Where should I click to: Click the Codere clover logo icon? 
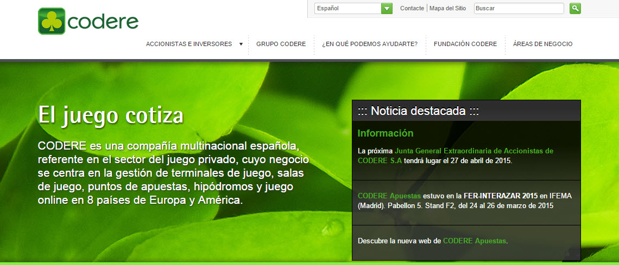(x=52, y=21)
